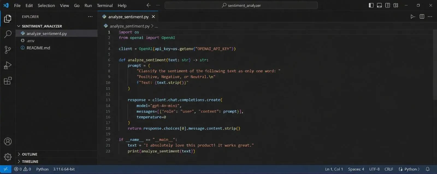
Task: Click the EXPLORER panel title
Action: click(30, 17)
